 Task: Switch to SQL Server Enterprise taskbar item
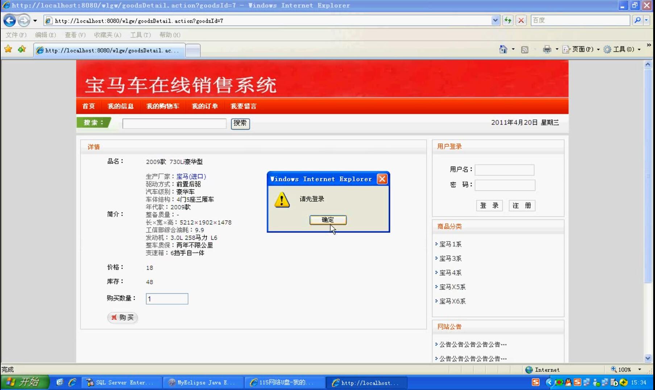point(121,382)
